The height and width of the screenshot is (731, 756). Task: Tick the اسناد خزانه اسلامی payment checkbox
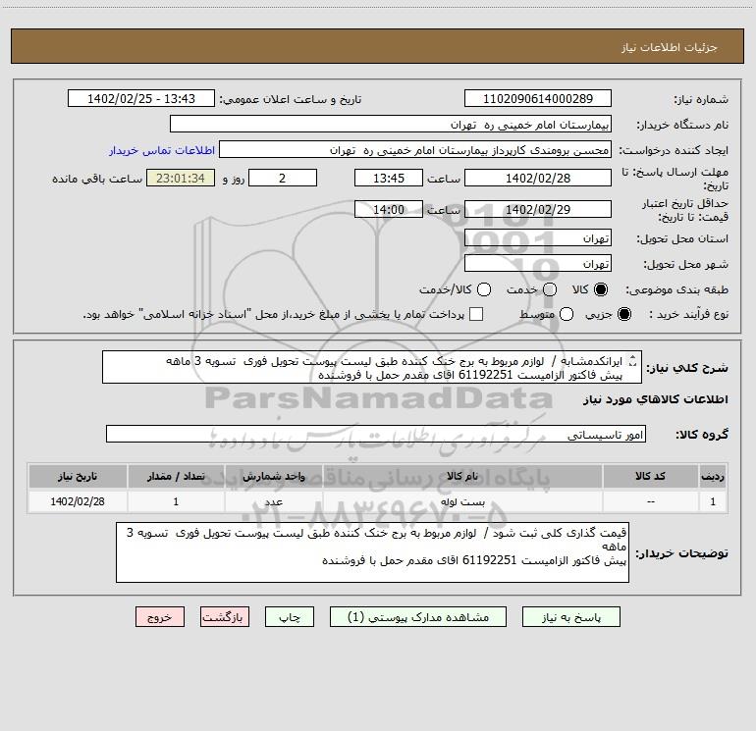[x=476, y=314]
